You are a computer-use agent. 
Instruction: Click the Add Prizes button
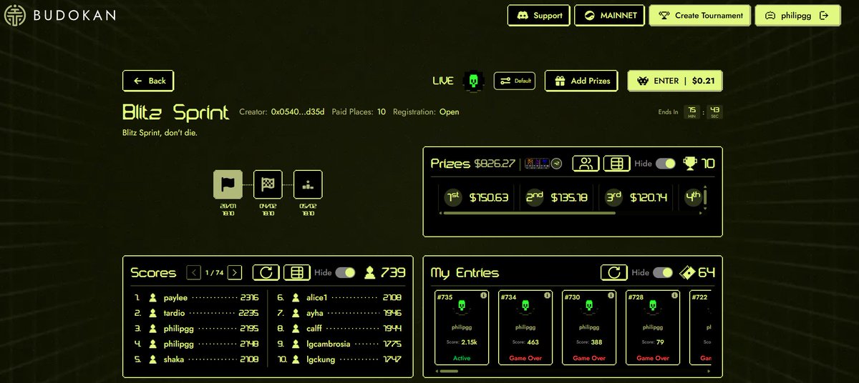pos(581,81)
